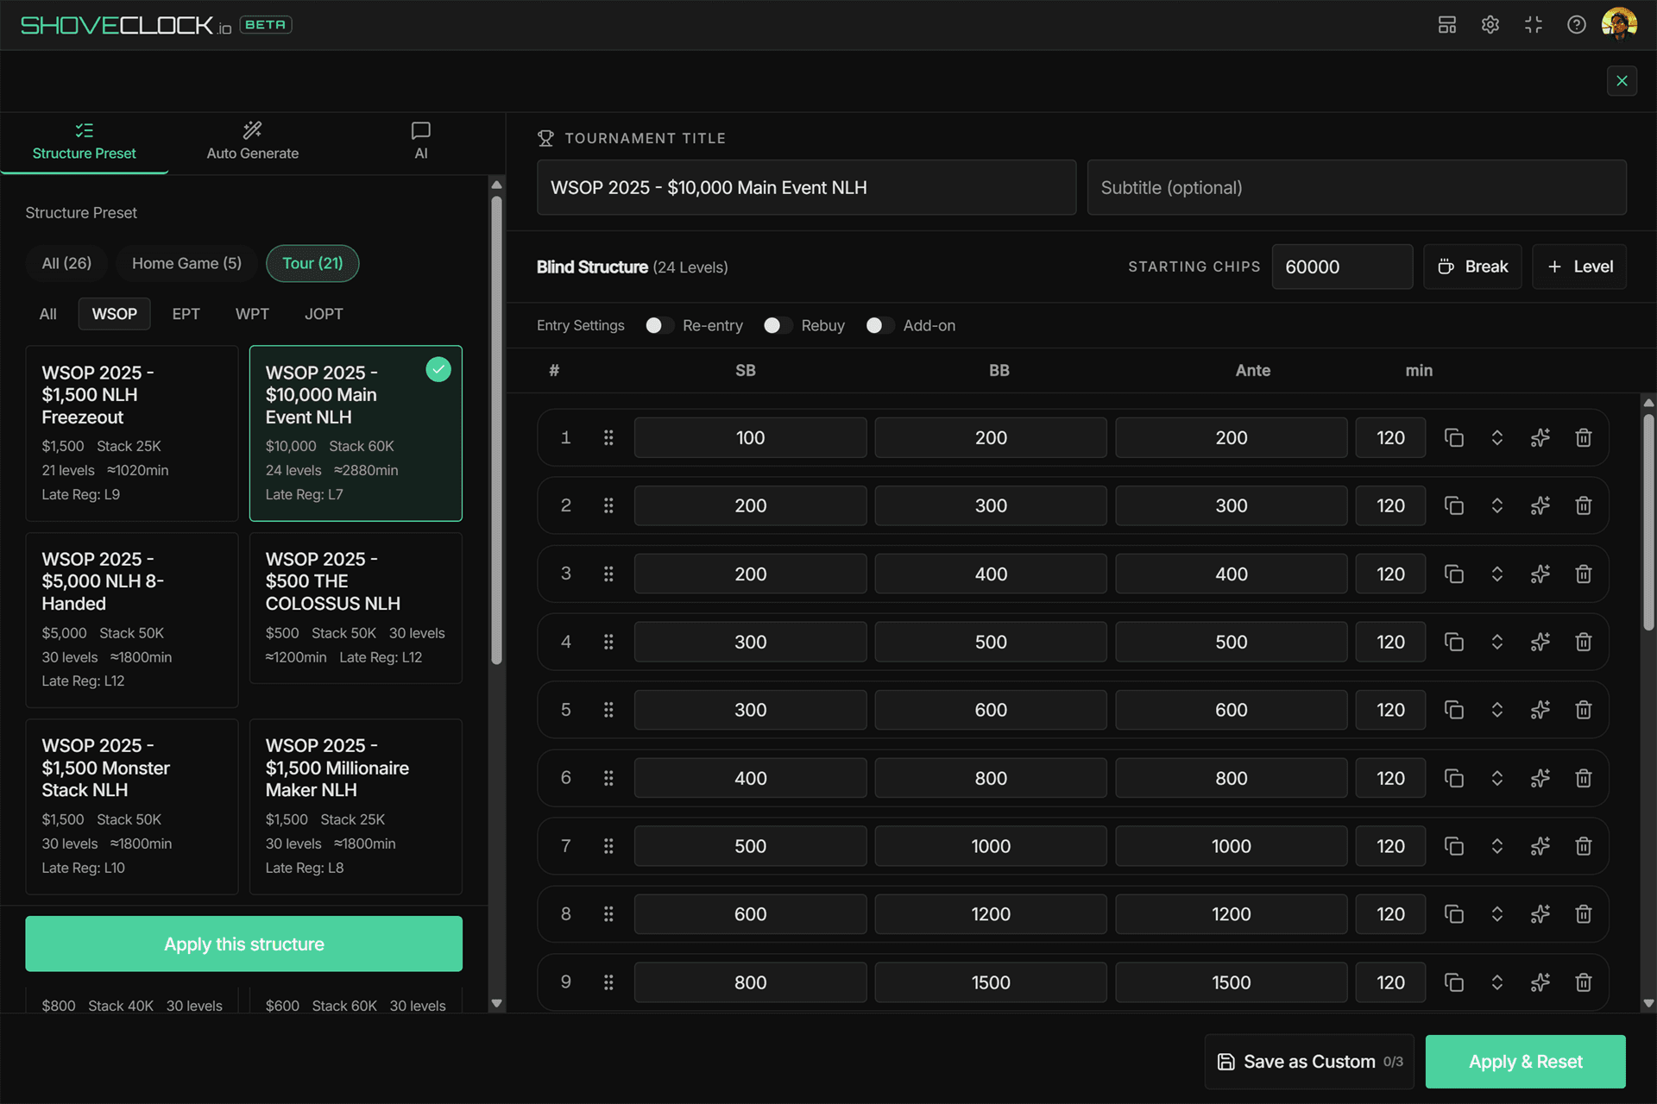Duplicate level 8 with copy icon

coord(1454,915)
